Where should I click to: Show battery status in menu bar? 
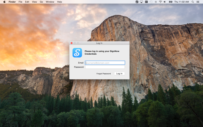171,2
